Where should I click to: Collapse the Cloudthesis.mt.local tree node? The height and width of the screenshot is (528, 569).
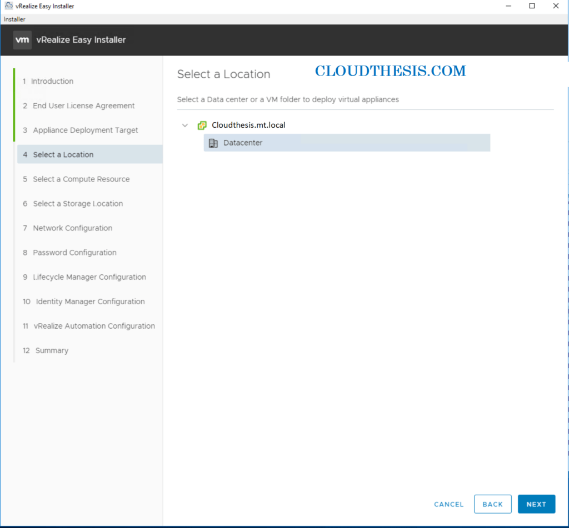[185, 125]
